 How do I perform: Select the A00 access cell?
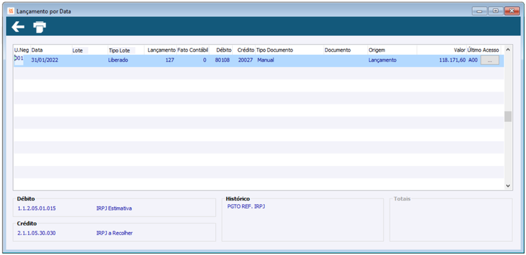click(x=473, y=60)
